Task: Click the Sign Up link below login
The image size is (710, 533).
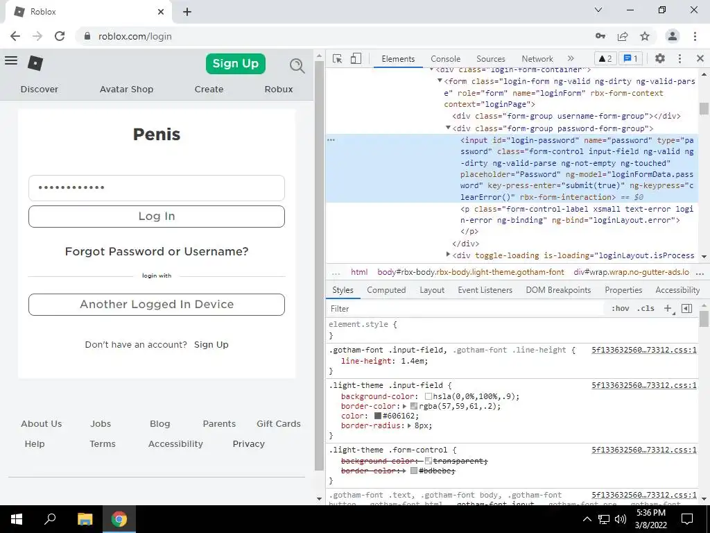Action: point(211,344)
